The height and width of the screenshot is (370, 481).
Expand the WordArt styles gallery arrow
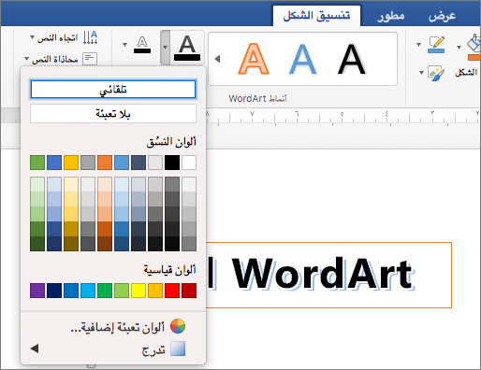coord(217,59)
